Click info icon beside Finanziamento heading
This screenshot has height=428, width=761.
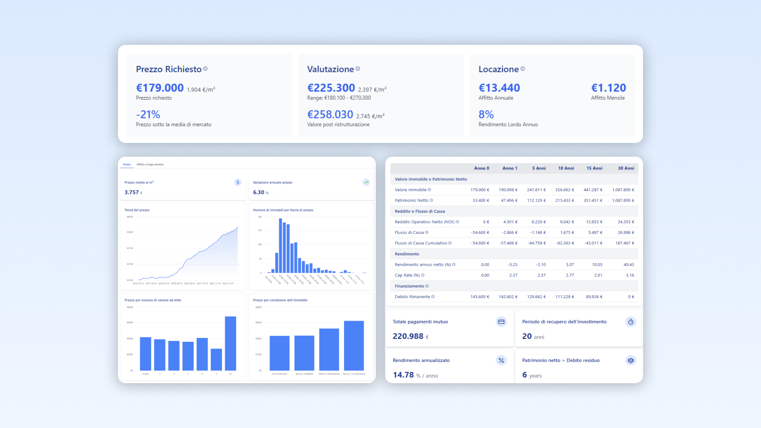tap(427, 286)
